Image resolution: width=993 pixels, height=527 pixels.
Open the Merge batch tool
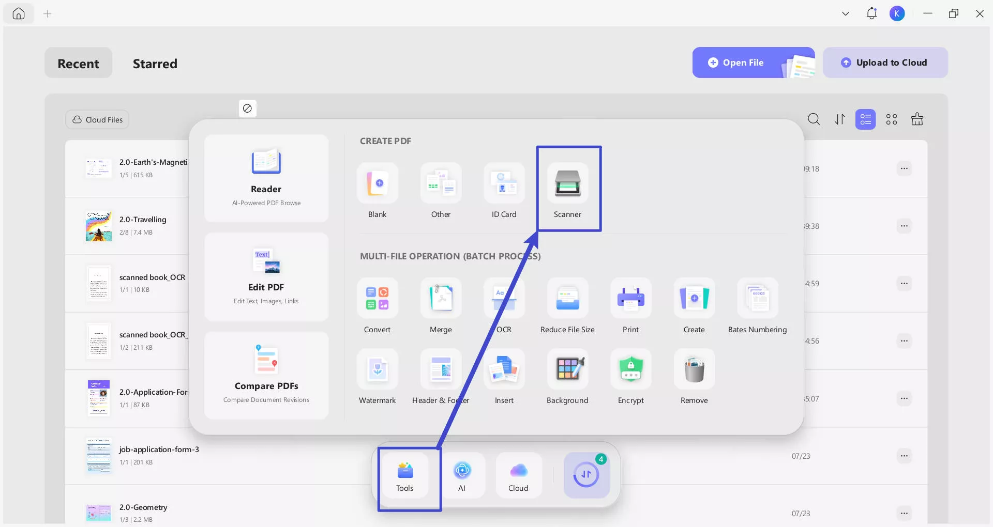(441, 299)
